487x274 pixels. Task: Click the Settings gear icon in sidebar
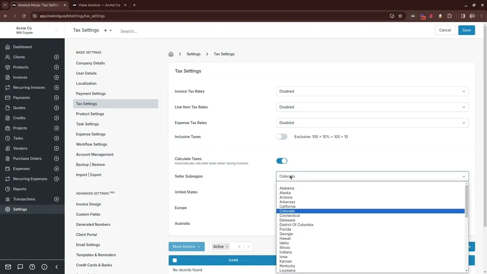[x=8, y=209]
